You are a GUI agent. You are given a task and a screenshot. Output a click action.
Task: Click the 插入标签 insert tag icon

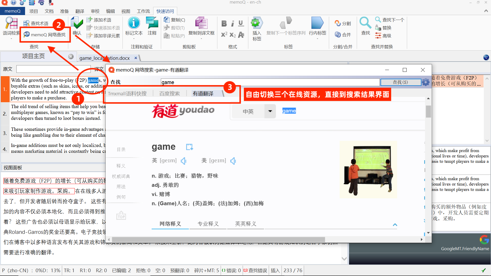pyautogui.click(x=257, y=23)
